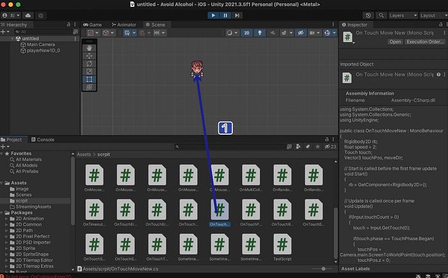
Task: Select the Project tab
Action: [x=11, y=139]
